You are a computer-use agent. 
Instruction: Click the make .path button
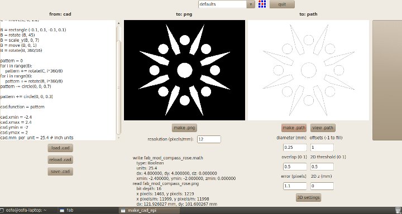tap(294, 128)
